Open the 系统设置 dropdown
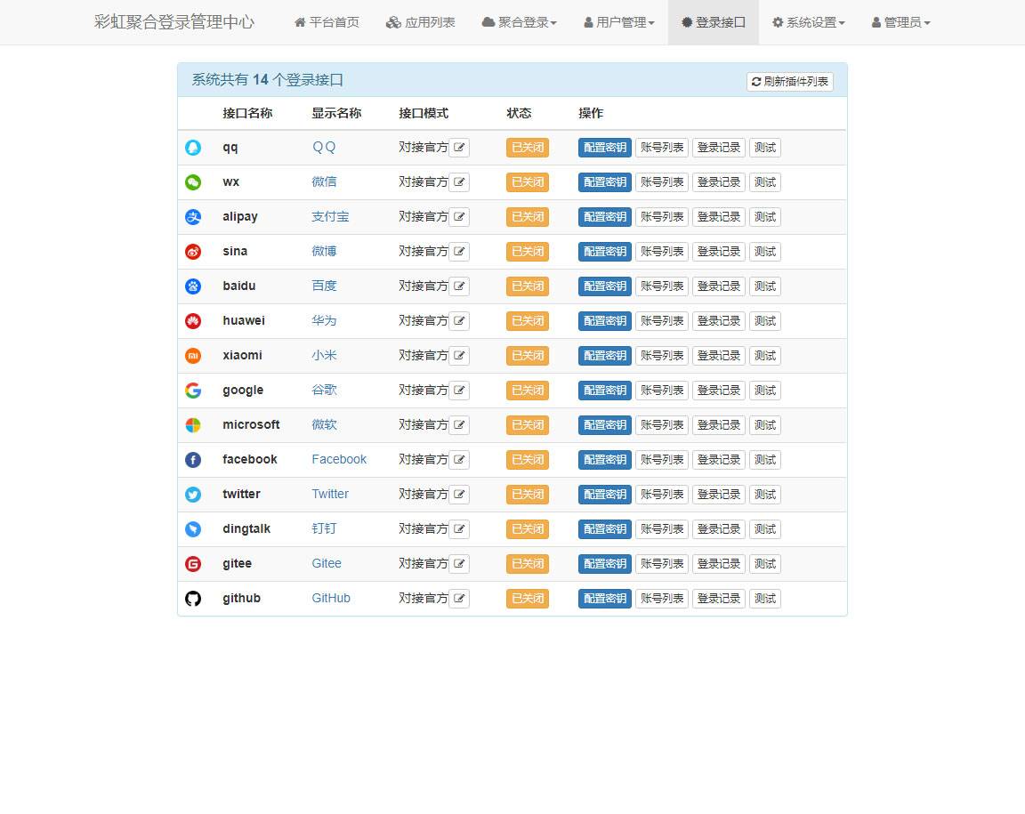The width and height of the screenshot is (1025, 814). pos(808,23)
